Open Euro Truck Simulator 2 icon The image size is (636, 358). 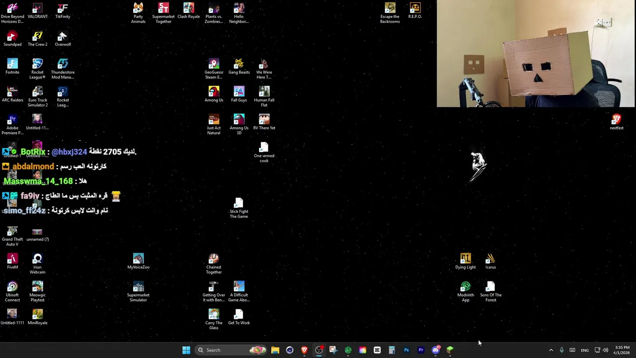pyautogui.click(x=37, y=97)
